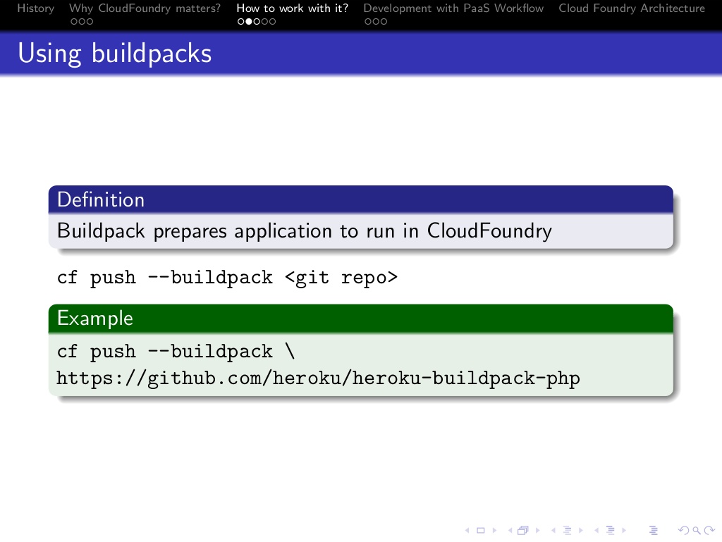This screenshot has width=722, height=542.
Task: Click the stacked frames navigation icon
Action: [x=523, y=531]
